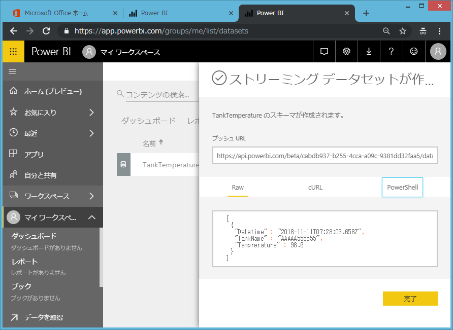The height and width of the screenshot is (330, 453).
Task: Click the TankTemperature dataset name
Action: pos(171,165)
